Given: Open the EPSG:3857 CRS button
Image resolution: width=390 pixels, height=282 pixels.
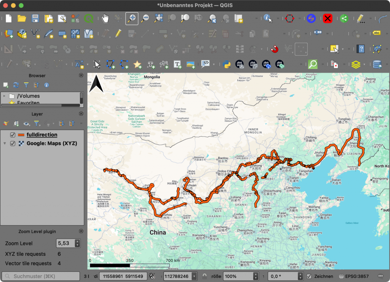Looking at the screenshot, I should tap(354, 276).
